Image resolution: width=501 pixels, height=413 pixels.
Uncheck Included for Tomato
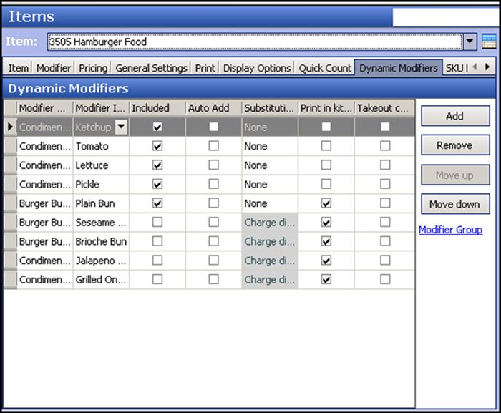157,146
